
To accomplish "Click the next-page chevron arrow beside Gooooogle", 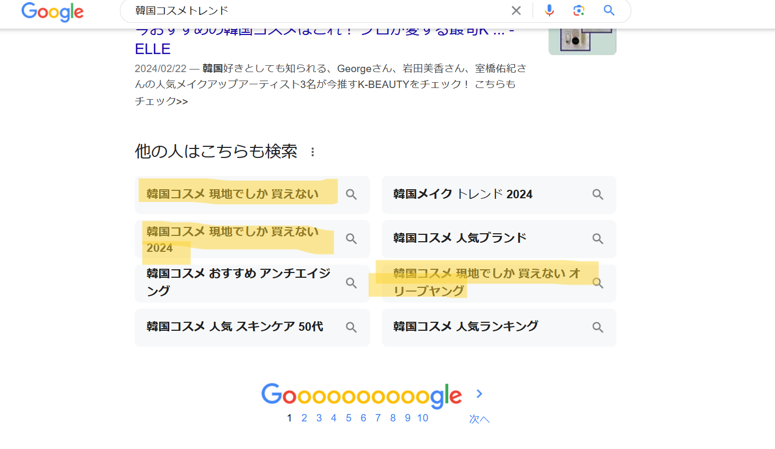I will [480, 393].
